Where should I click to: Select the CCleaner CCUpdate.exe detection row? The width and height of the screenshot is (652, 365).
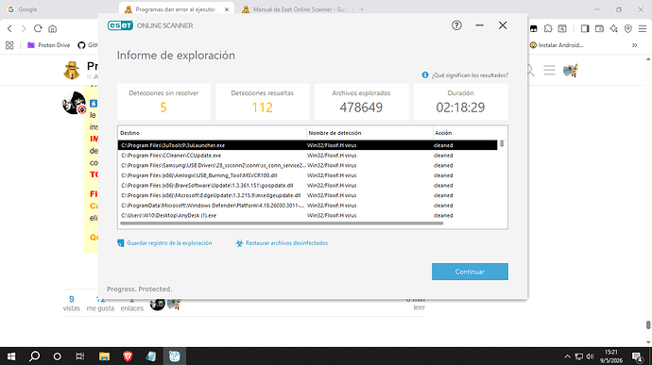point(307,156)
